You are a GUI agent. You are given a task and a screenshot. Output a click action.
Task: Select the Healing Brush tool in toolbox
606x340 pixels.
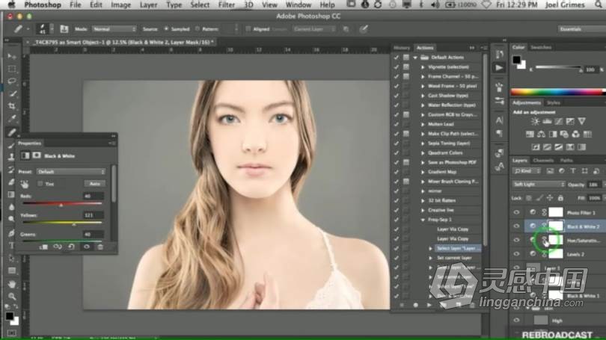click(11, 132)
